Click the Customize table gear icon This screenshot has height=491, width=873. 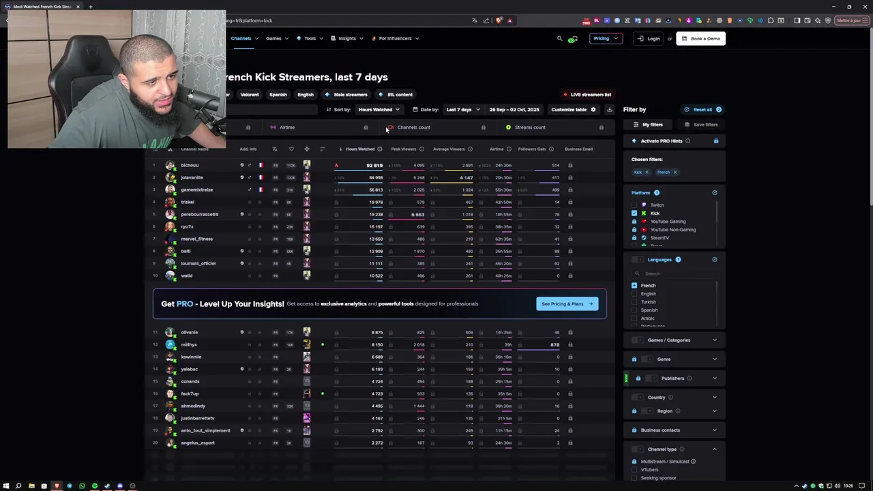coord(593,109)
